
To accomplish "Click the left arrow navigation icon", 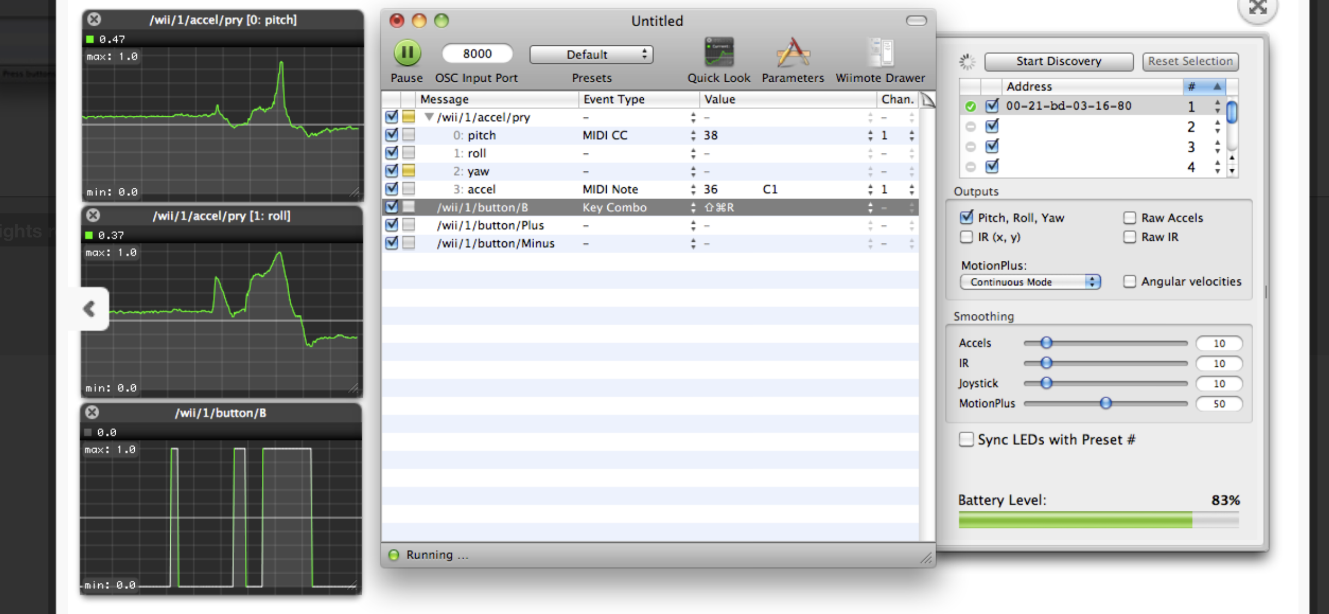I will click(x=89, y=309).
